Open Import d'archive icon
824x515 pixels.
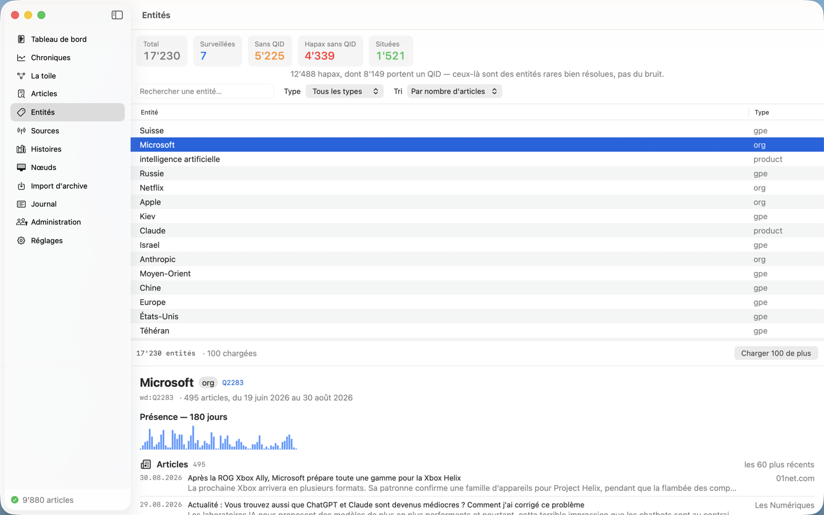pos(21,186)
